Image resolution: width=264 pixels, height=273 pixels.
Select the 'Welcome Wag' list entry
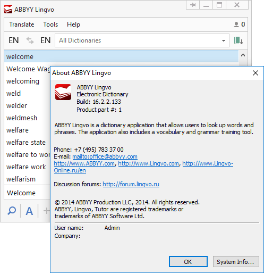(27, 69)
